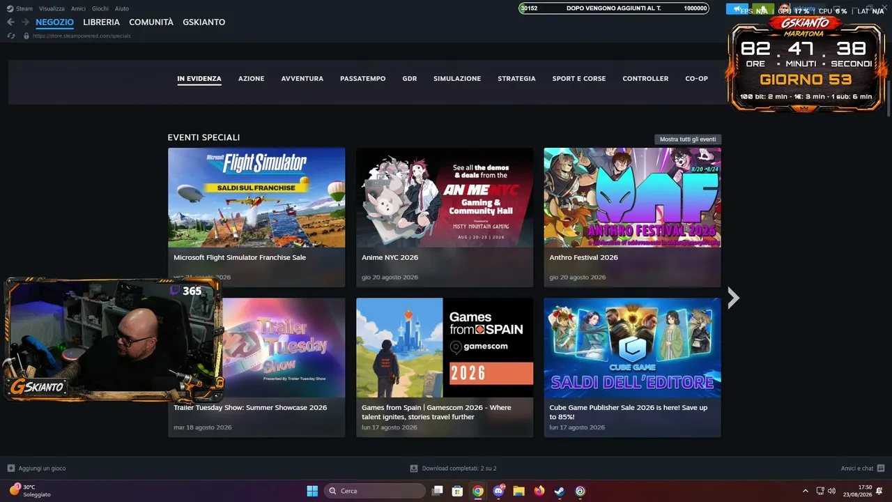Viewport: 892px width, 502px height.
Task: Open the Giochi menu
Action: pos(100,8)
